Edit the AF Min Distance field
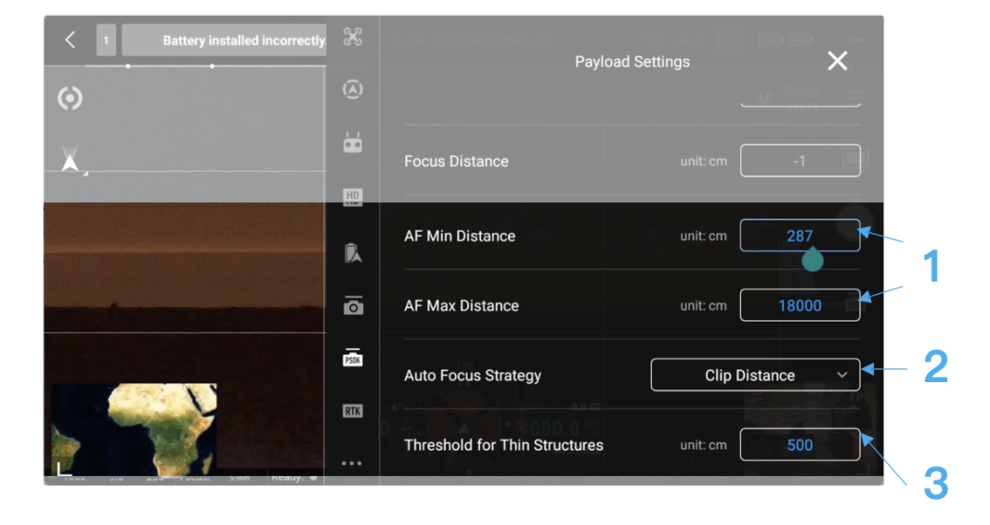 pyautogui.click(x=799, y=236)
